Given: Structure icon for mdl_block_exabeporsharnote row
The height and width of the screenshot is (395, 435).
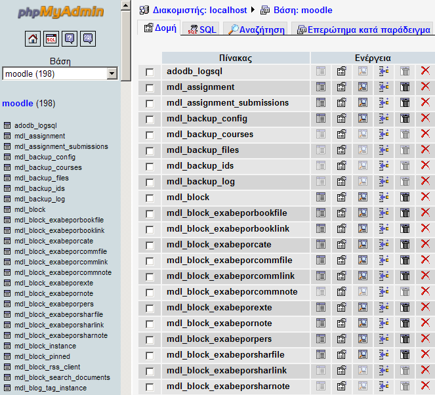Looking at the screenshot, I should [342, 386].
